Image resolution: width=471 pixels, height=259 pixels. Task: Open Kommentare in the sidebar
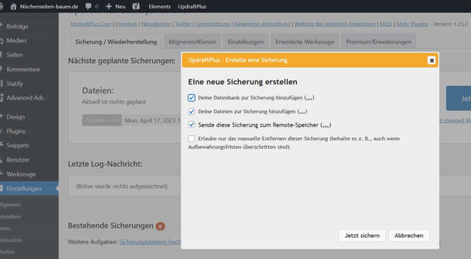coord(23,69)
